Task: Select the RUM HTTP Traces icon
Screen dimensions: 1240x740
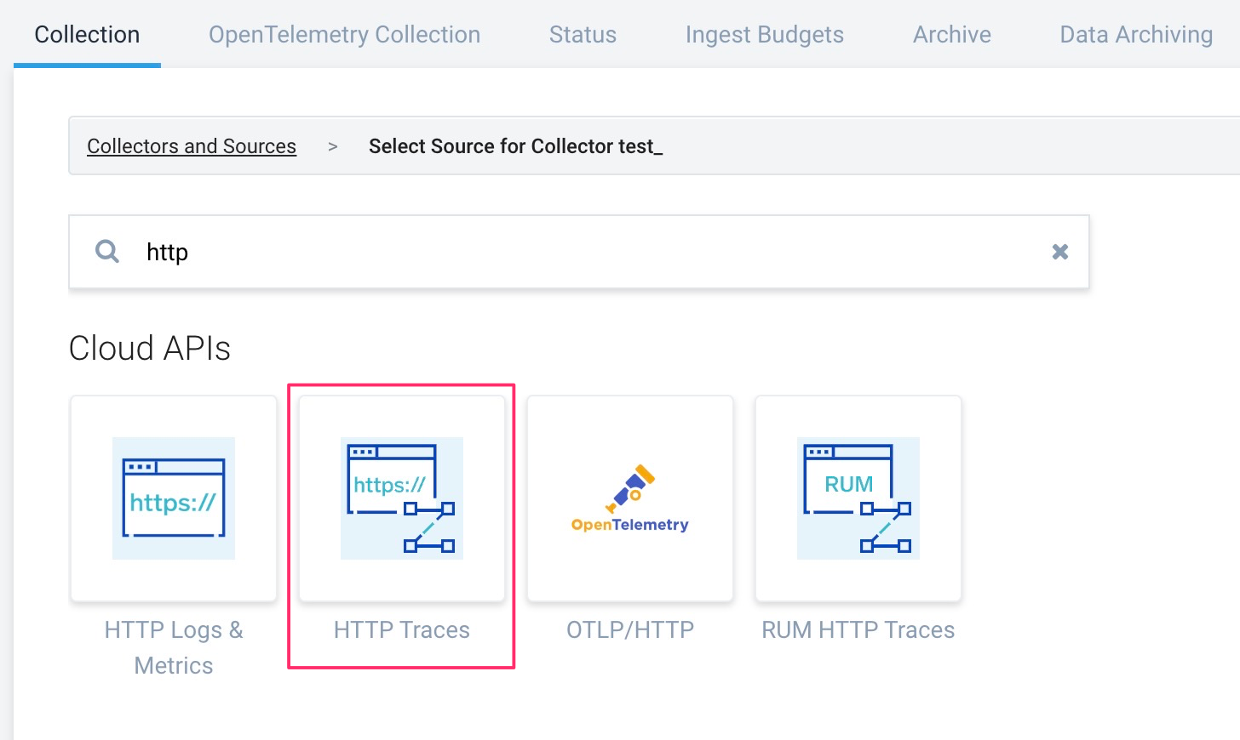Action: 858,498
